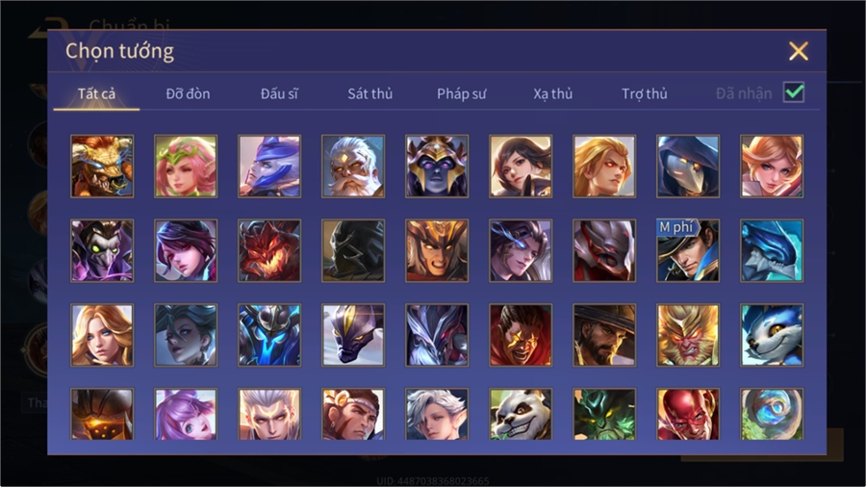Filter by the "Xạ thủ" tab
Viewport: 866px width, 487px height.
[553, 94]
